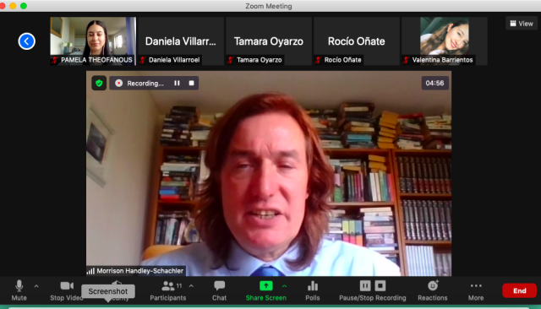
Task: Click the Screenshot tooltip label
Action: tap(108, 291)
